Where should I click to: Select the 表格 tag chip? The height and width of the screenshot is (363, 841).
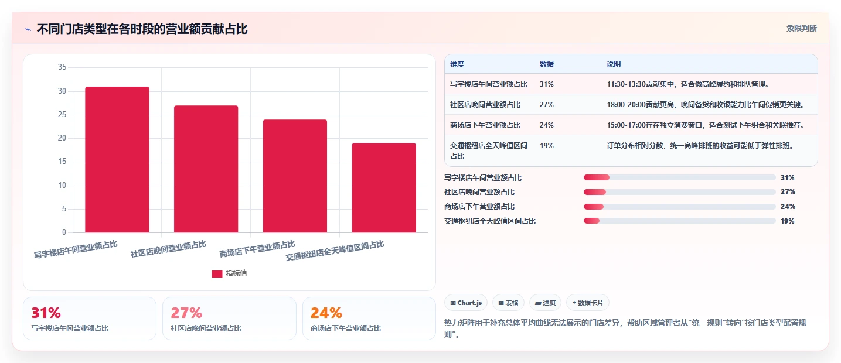tap(508, 303)
